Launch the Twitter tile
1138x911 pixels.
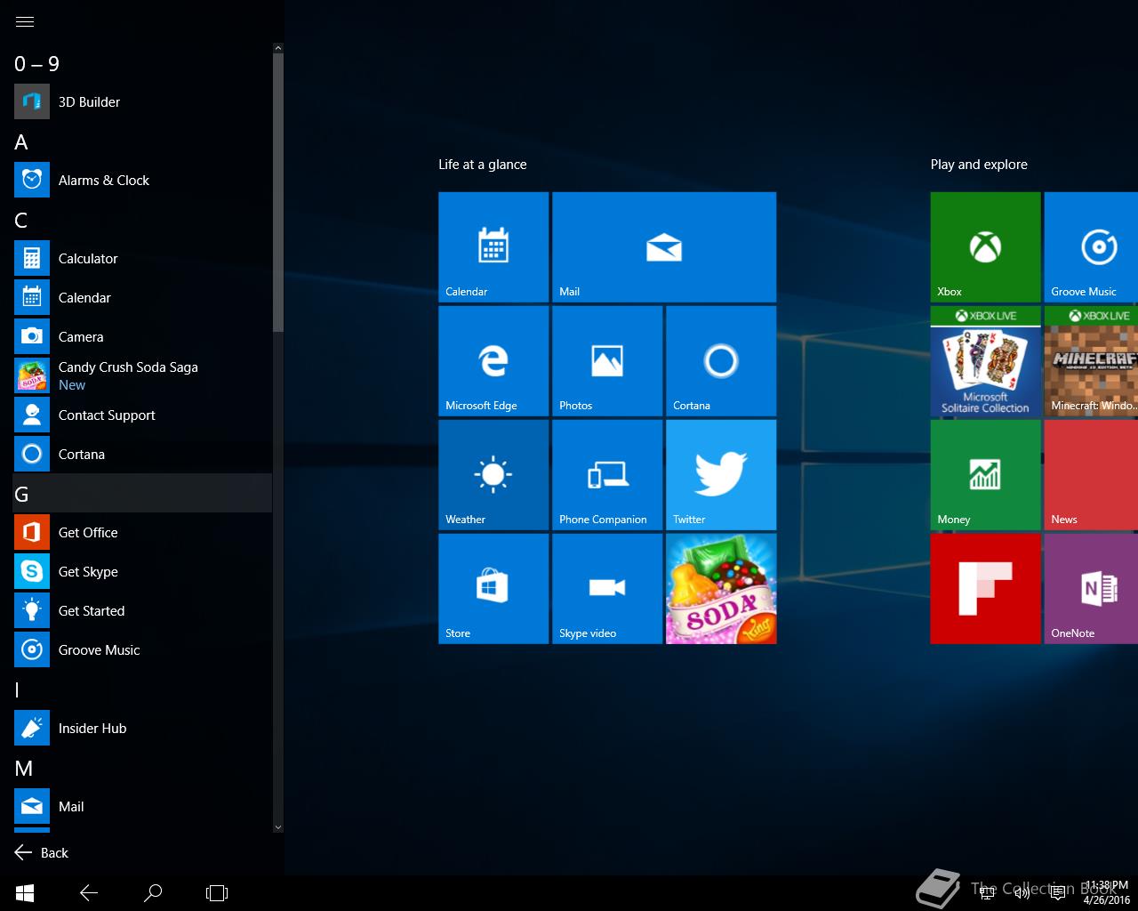coord(721,475)
